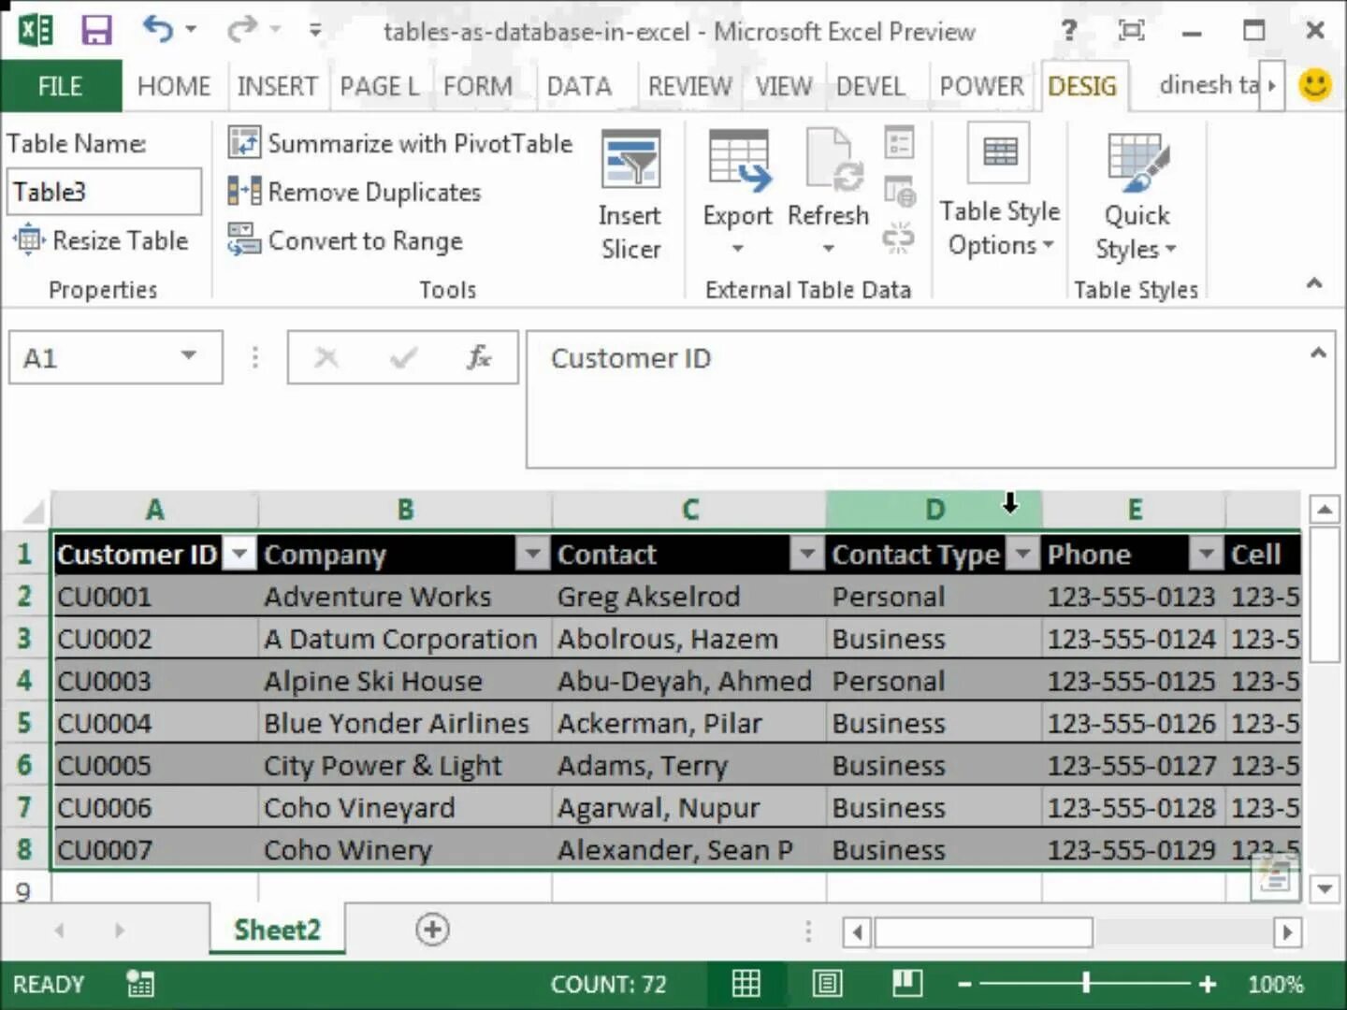
Task: Open the REVIEW ribbon tab
Action: (689, 86)
